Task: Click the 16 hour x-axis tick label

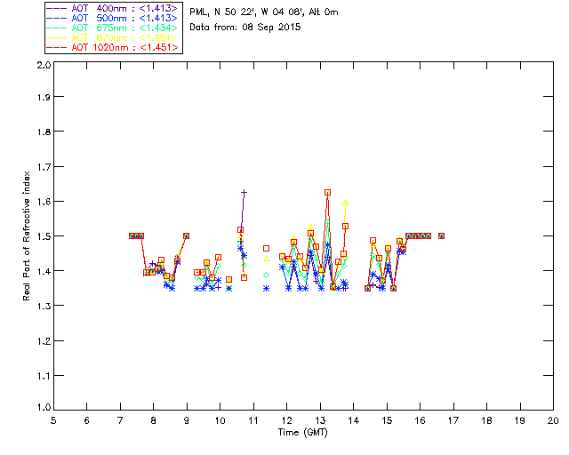Action: point(420,420)
